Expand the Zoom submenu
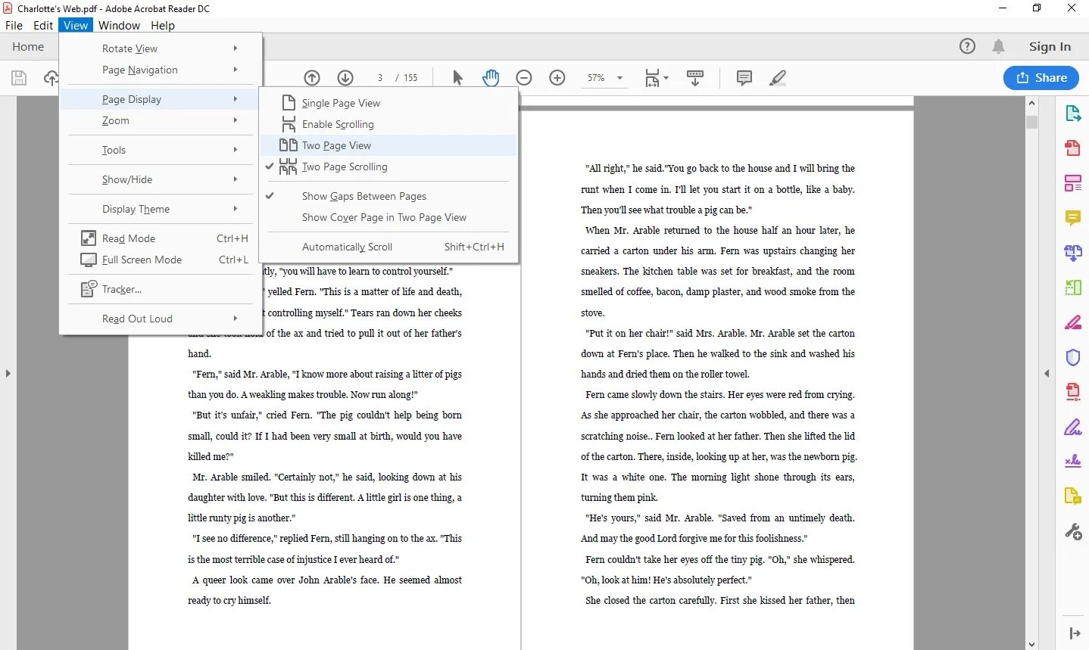The height and width of the screenshot is (650, 1089). tap(161, 120)
